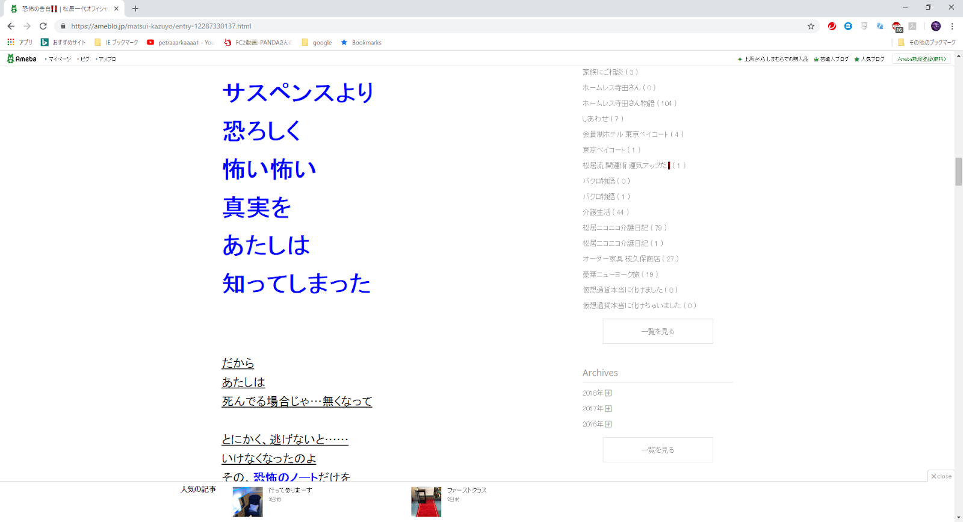
Task: Click the address bar URL
Action: pyautogui.click(x=161, y=26)
